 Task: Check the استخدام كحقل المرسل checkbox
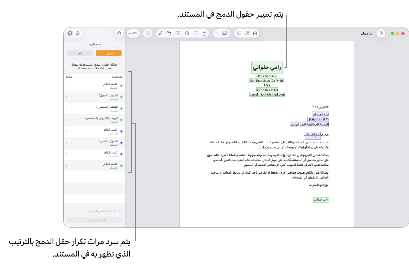tap(120, 211)
